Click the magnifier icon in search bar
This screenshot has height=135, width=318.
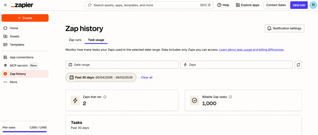pos(89,5)
